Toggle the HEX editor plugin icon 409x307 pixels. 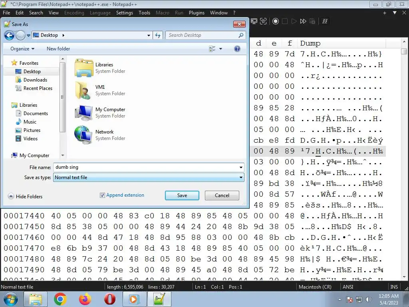pyautogui.click(x=325, y=22)
